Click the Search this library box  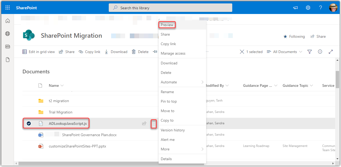click(170, 8)
